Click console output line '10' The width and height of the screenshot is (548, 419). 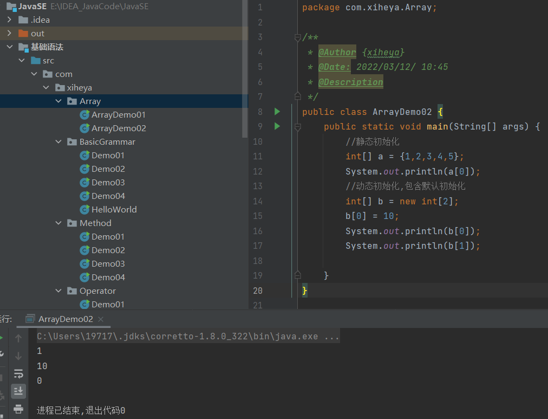pos(42,366)
